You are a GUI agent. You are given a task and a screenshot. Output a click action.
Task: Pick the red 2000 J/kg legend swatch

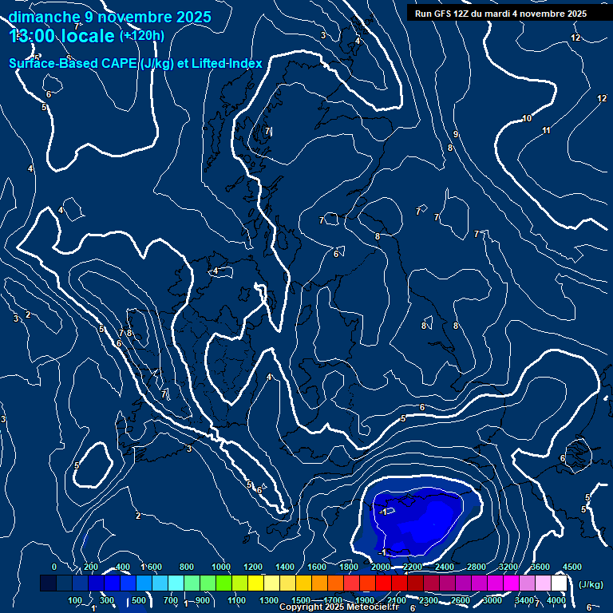point(383,584)
